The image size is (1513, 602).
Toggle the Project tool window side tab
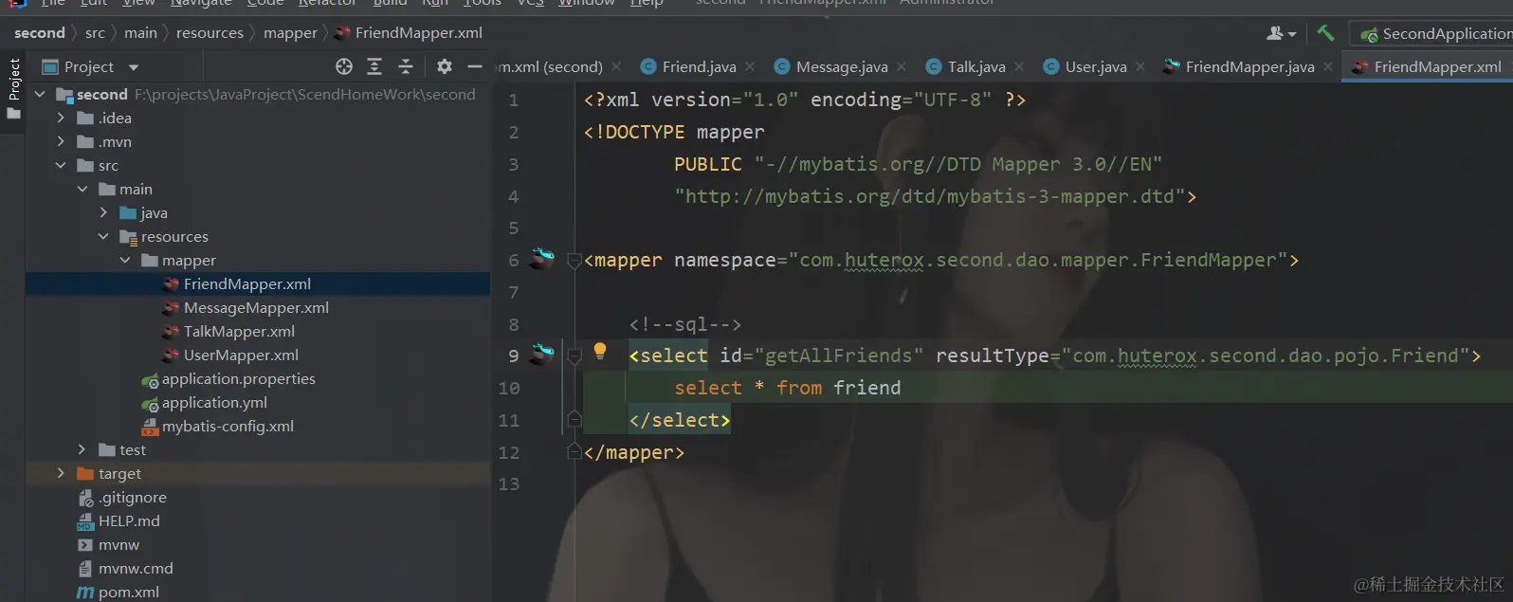(x=13, y=88)
